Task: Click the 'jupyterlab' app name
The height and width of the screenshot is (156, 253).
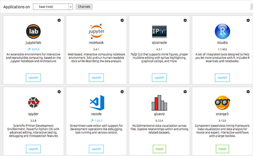Action: pyautogui.click(x=33, y=43)
